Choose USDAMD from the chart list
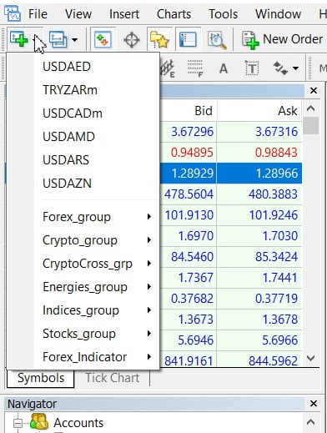The width and height of the screenshot is (327, 433). pos(83,137)
